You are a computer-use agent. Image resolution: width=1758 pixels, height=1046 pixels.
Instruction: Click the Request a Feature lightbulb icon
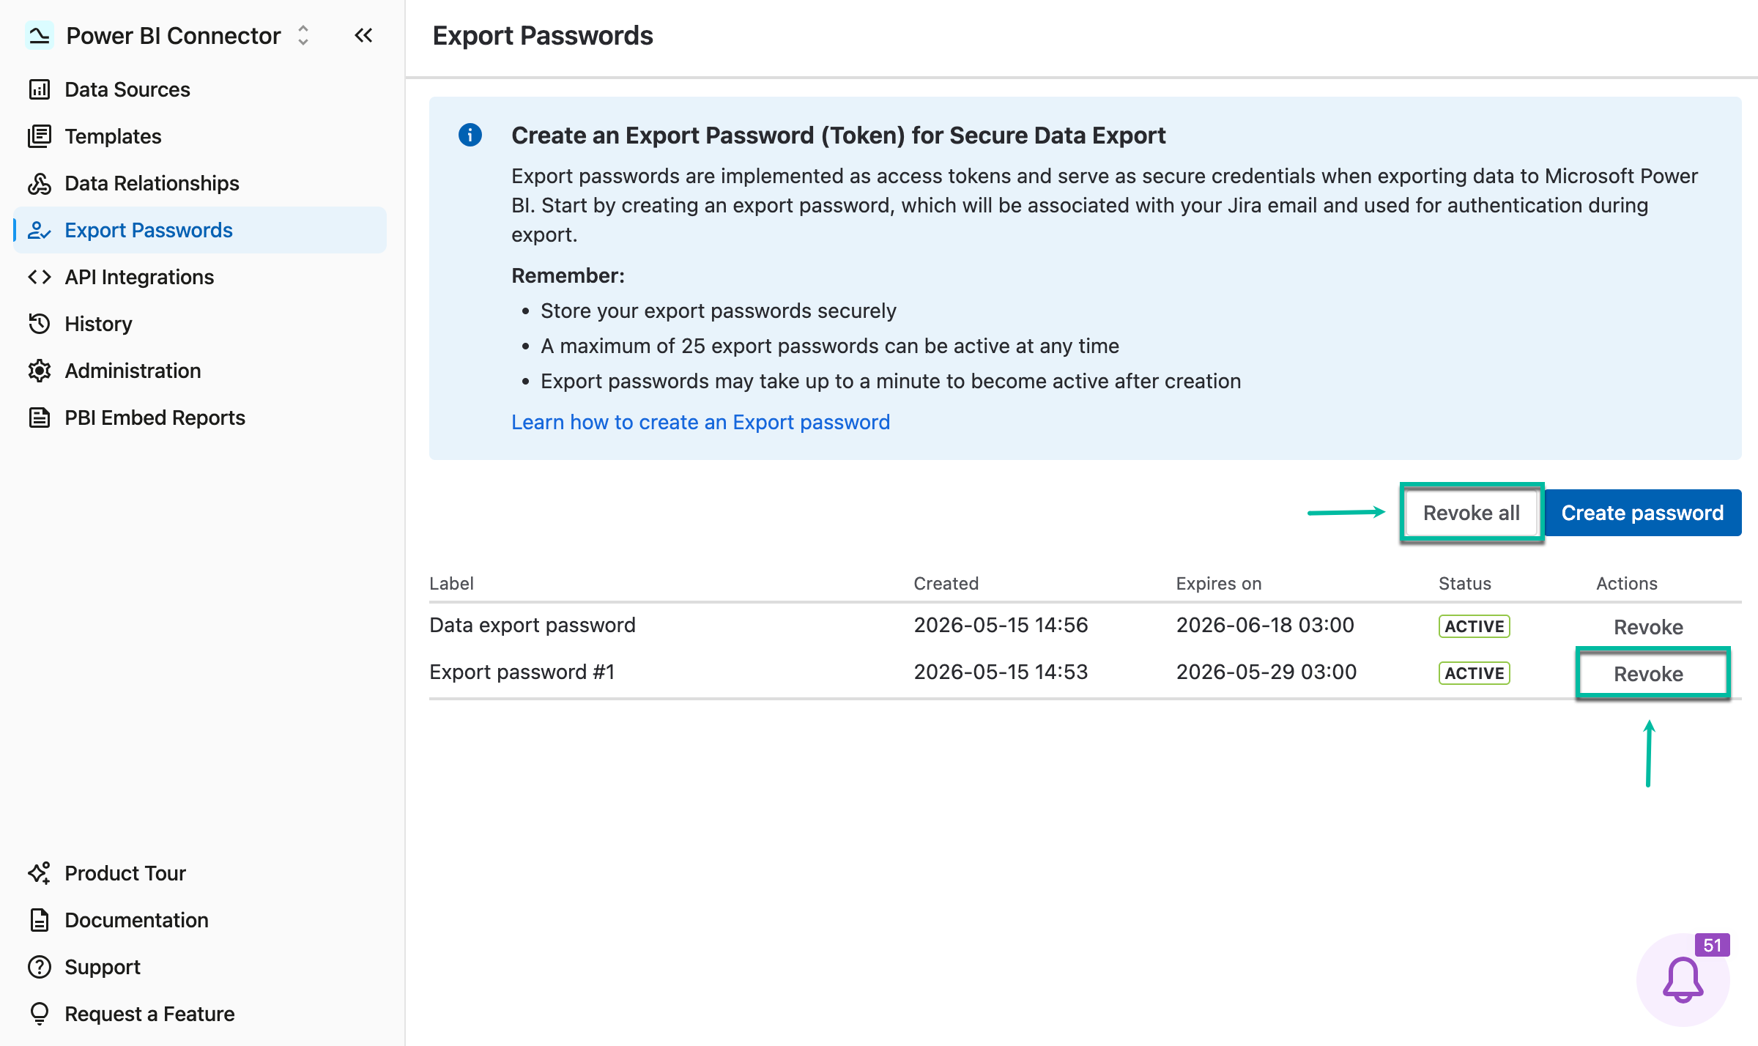40,1014
